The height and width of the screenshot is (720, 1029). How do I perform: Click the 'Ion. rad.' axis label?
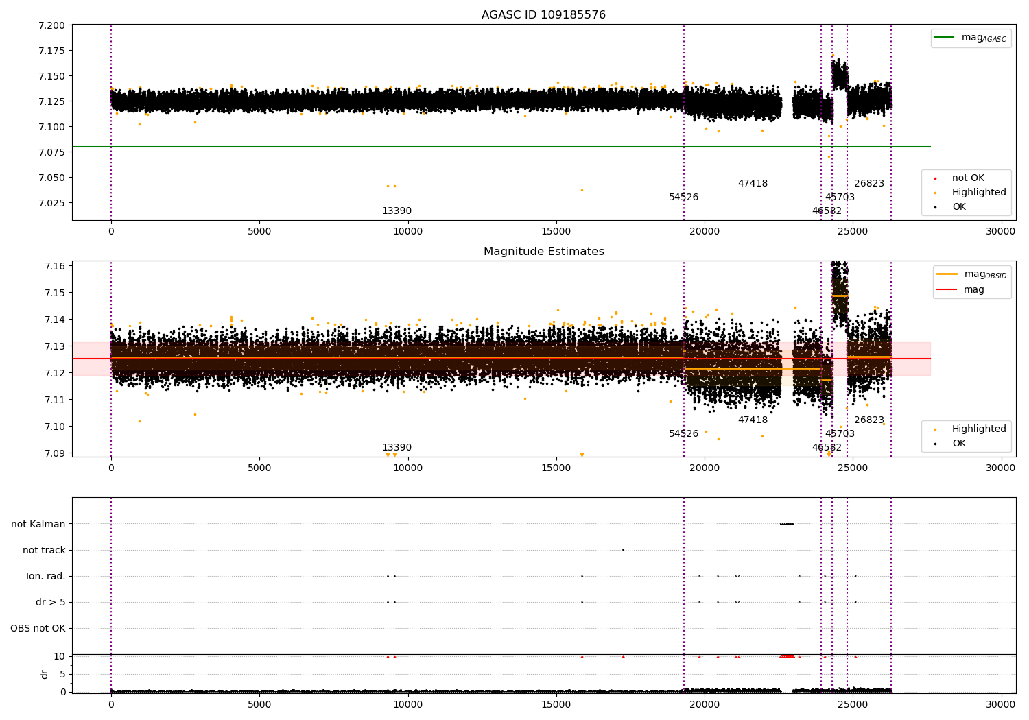(x=46, y=576)
